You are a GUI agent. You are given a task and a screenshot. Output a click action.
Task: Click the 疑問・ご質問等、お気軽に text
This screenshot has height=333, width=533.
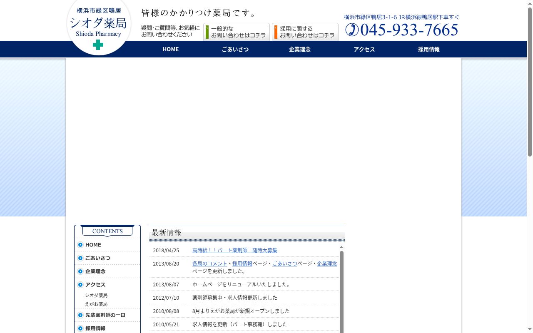(170, 28)
